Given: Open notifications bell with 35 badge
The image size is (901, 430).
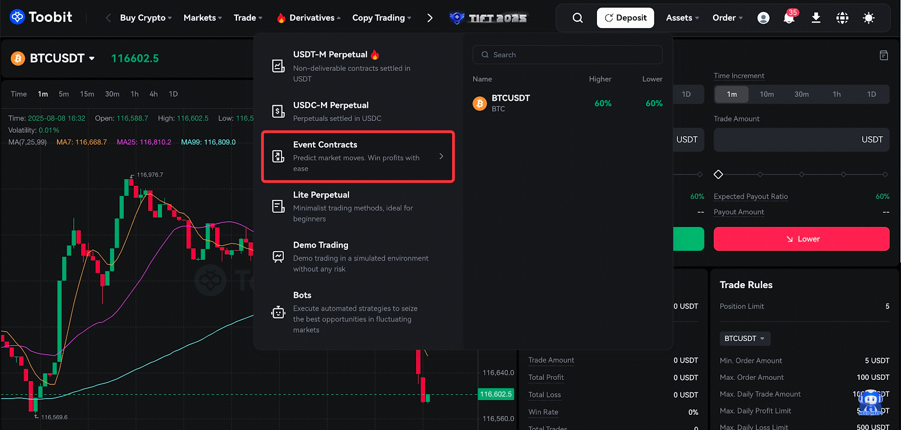Looking at the screenshot, I should 790,17.
